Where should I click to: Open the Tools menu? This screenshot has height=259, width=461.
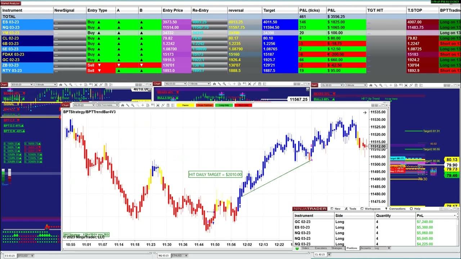[350, 209]
